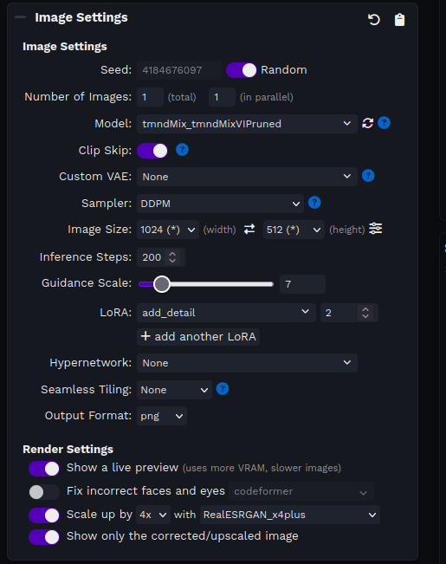Open the Sampler DDPM dropdown
Image resolution: width=446 pixels, height=564 pixels.
(x=220, y=204)
